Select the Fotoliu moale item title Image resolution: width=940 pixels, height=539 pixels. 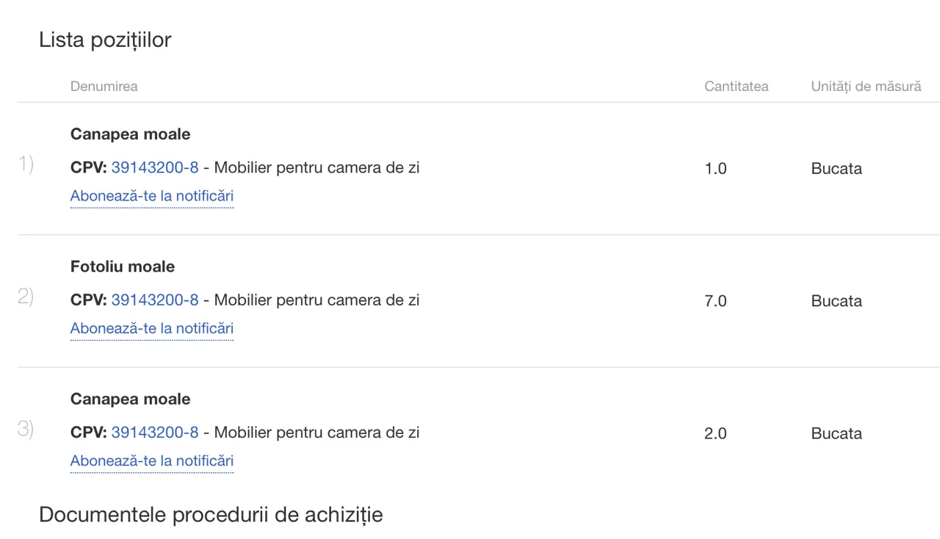(123, 267)
